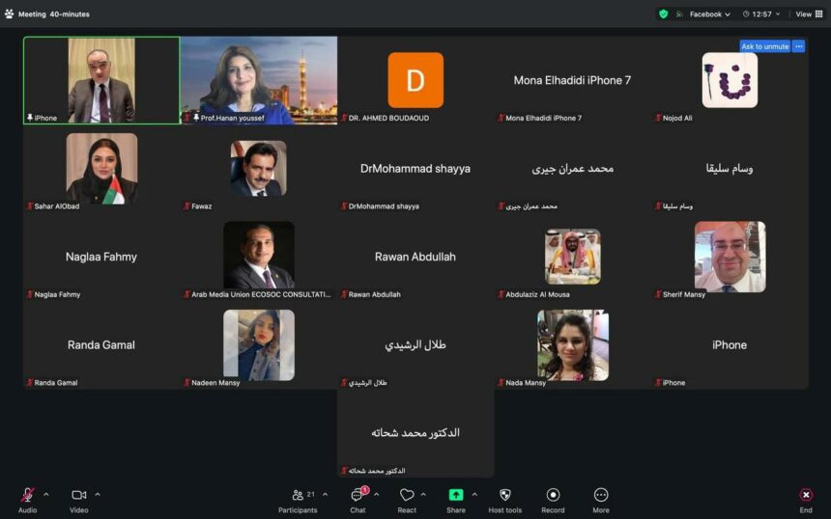Toggle the camera with Video button

[78, 496]
